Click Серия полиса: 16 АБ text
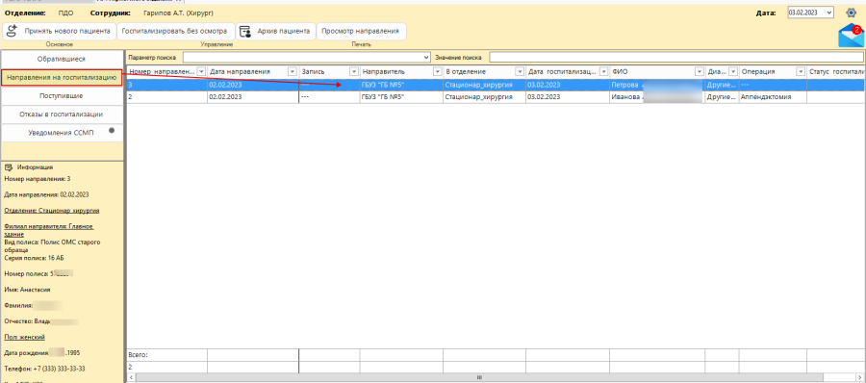 34,258
